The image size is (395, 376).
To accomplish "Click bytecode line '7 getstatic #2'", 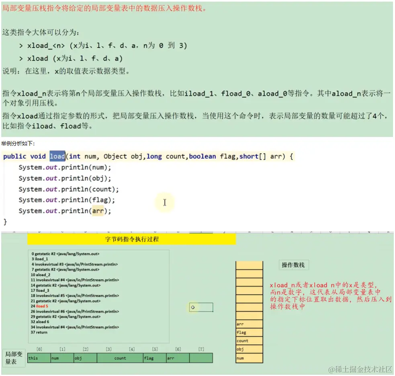I will pyautogui.click(x=65, y=270).
